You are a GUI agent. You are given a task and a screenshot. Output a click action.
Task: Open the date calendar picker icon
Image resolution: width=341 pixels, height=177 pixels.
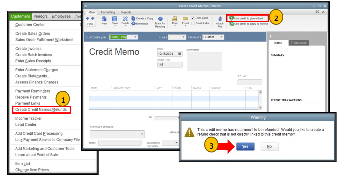(180, 54)
